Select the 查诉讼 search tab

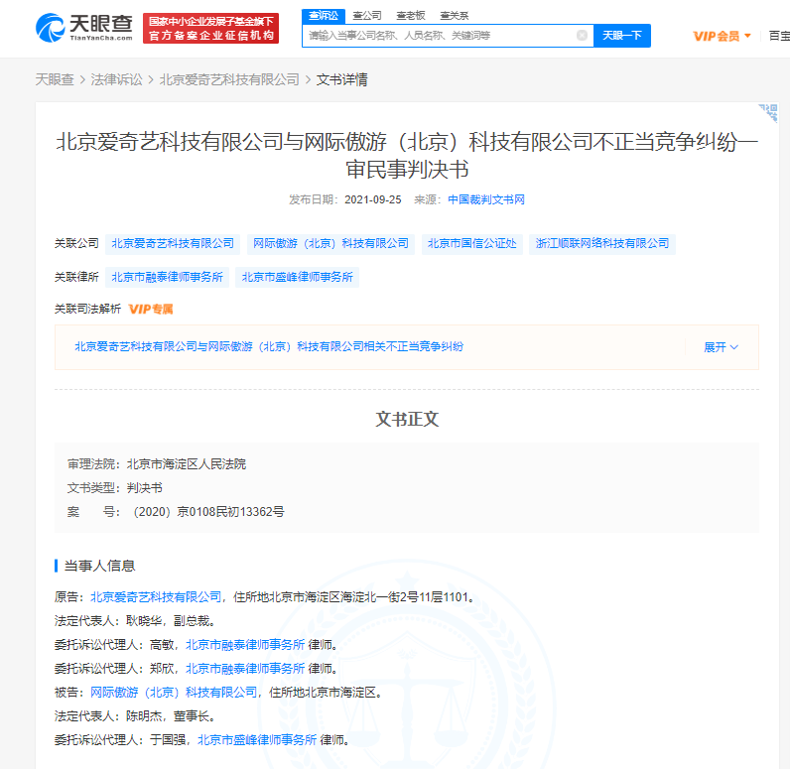[324, 16]
